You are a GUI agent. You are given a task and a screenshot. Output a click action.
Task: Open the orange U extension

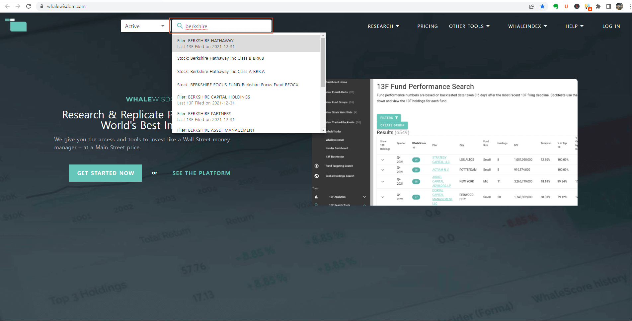[x=566, y=6]
